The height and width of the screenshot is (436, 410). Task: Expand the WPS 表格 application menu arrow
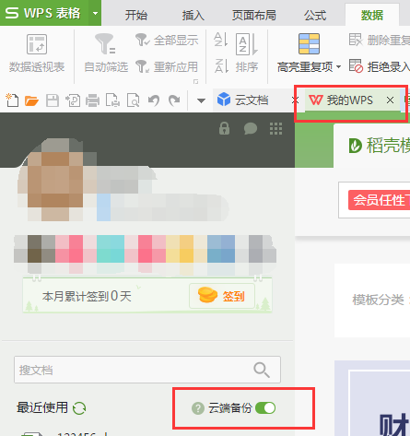pyautogui.click(x=95, y=13)
